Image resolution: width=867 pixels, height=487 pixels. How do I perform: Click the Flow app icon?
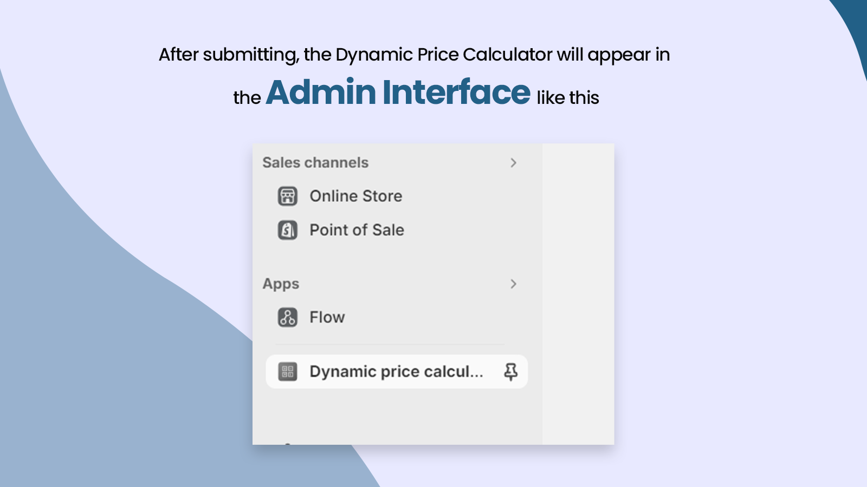pyautogui.click(x=287, y=317)
